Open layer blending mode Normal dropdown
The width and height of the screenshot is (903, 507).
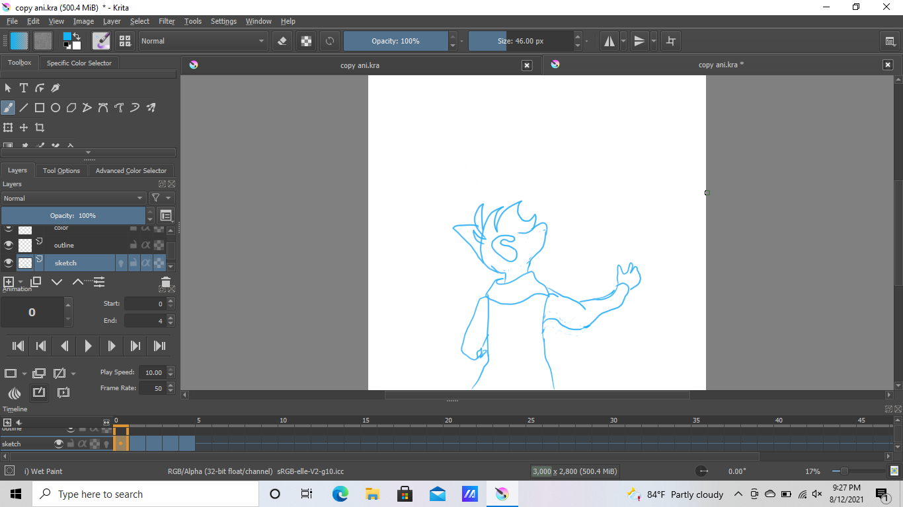(x=73, y=198)
